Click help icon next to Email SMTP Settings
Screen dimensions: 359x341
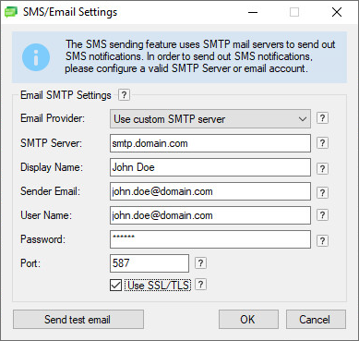click(124, 95)
